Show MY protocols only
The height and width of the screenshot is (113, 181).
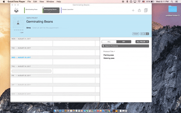click(124, 42)
